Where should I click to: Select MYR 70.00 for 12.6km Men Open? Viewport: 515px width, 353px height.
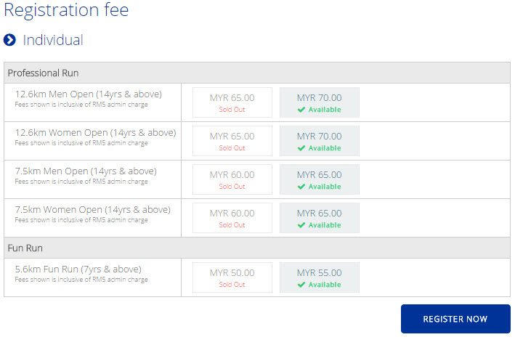[319, 102]
